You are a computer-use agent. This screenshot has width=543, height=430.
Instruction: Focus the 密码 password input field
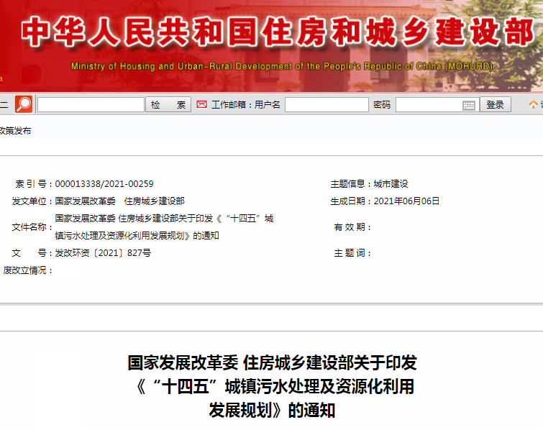[x=437, y=104]
